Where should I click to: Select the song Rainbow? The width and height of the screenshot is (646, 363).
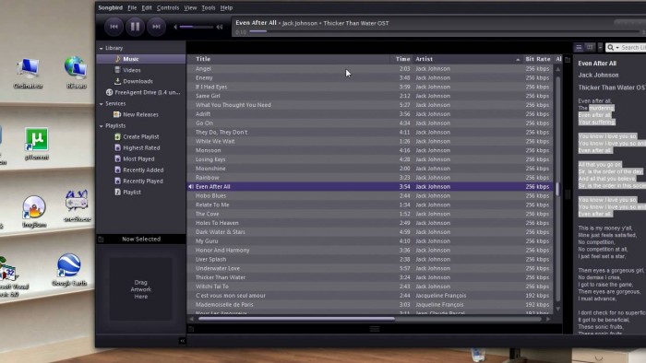[369, 178]
